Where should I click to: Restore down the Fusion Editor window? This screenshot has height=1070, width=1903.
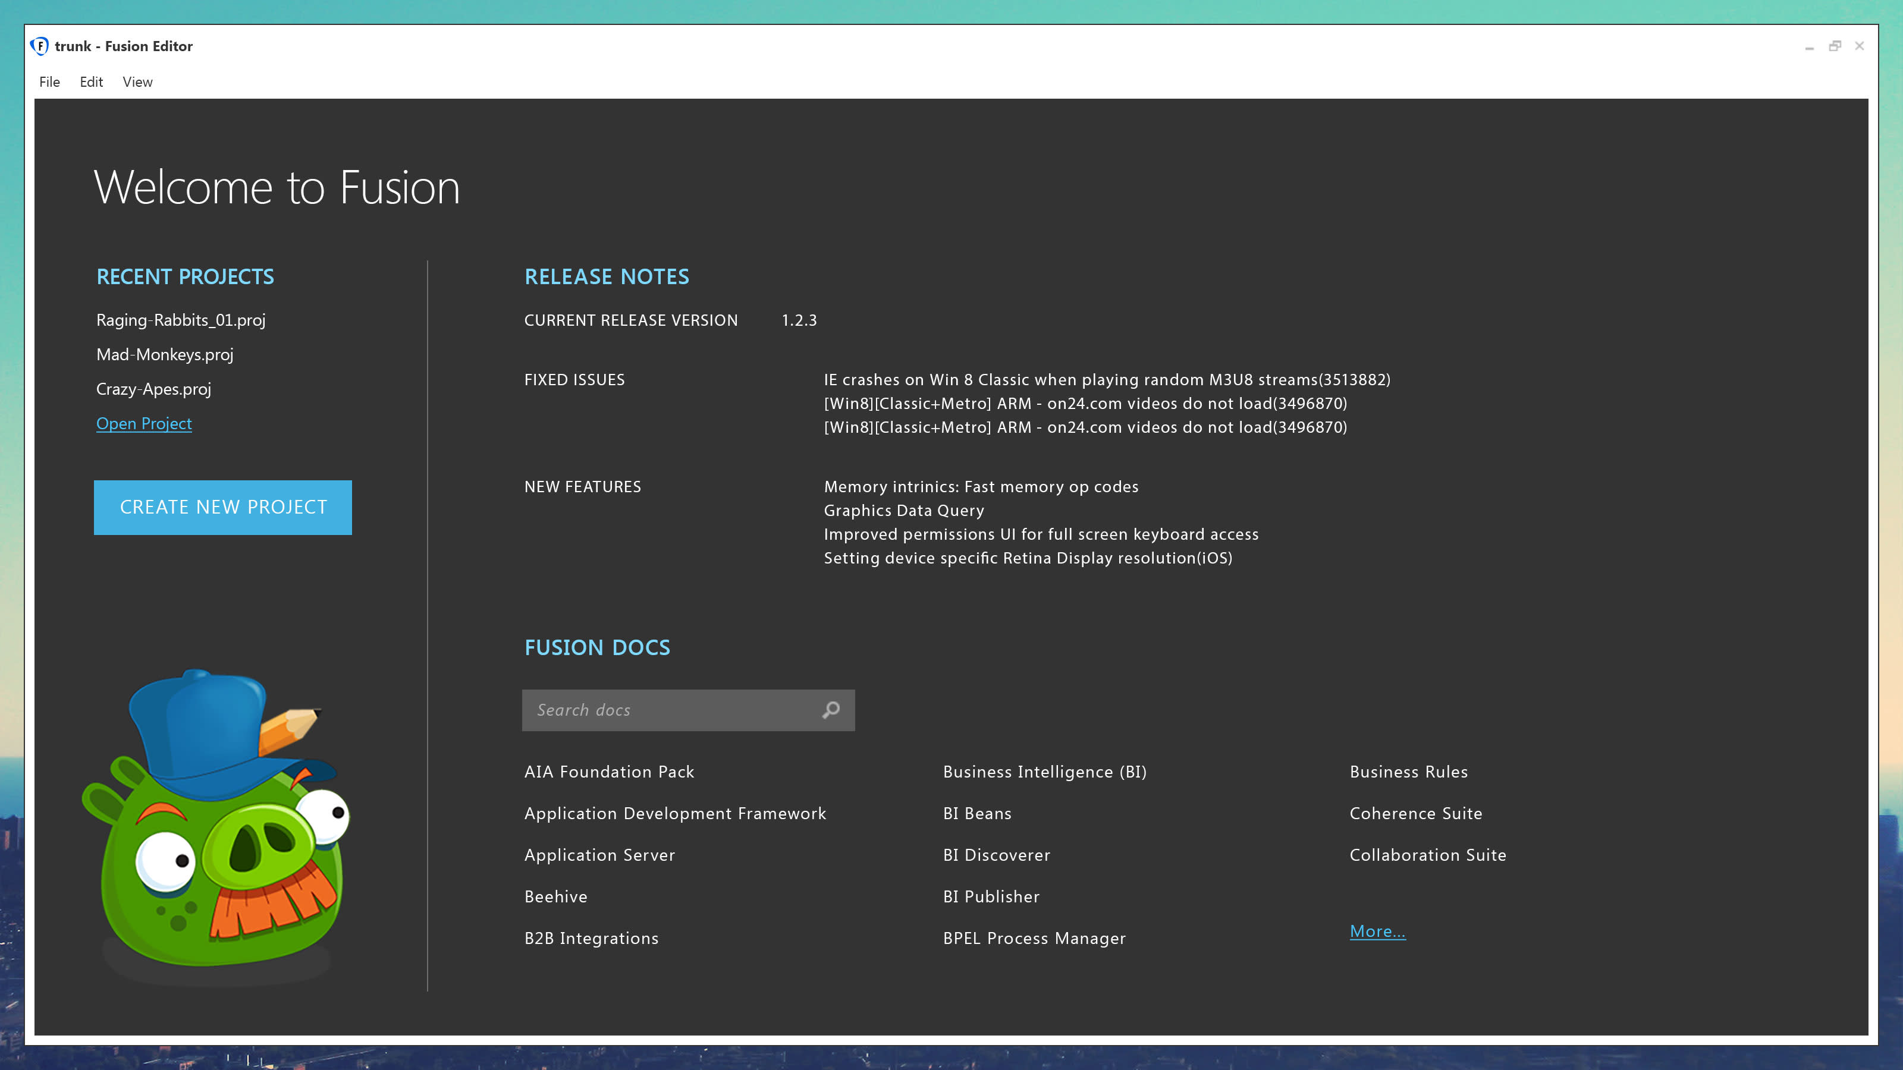coord(1834,46)
